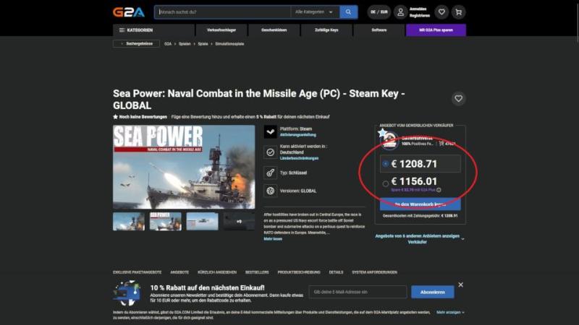The width and height of the screenshot is (579, 325).
Task: Open the Zufällige Keys menu item
Action: [326, 30]
